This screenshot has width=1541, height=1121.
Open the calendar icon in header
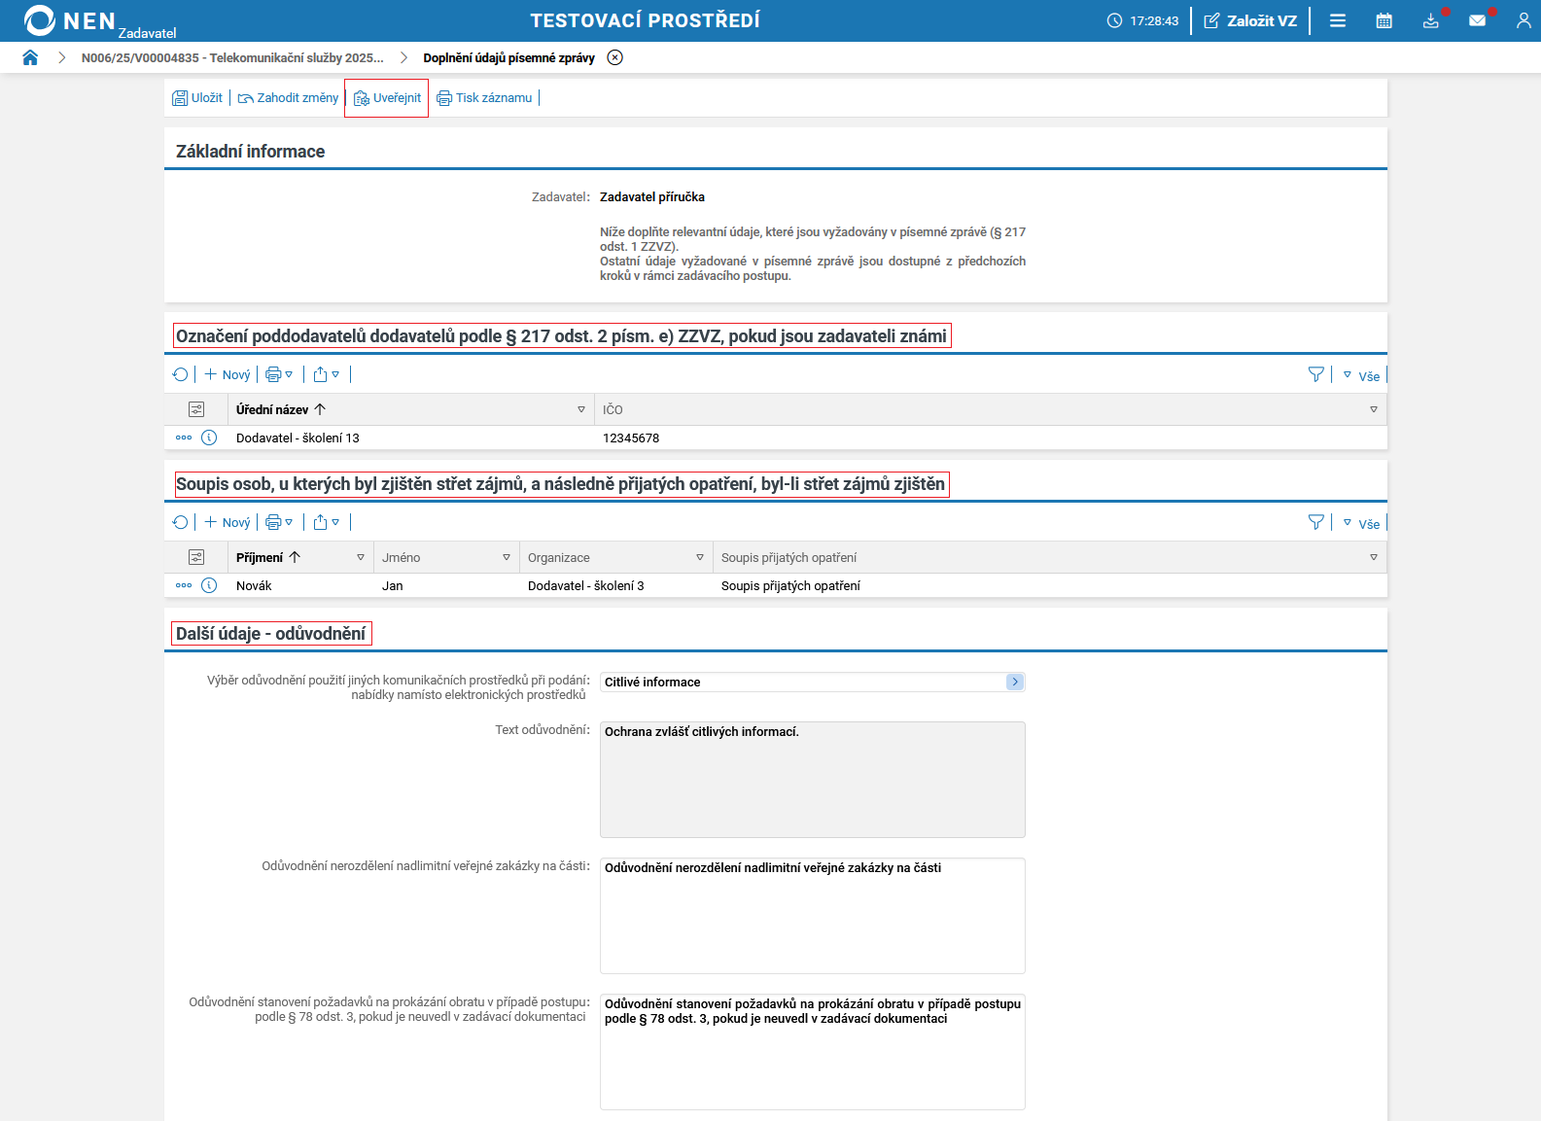point(1383,20)
